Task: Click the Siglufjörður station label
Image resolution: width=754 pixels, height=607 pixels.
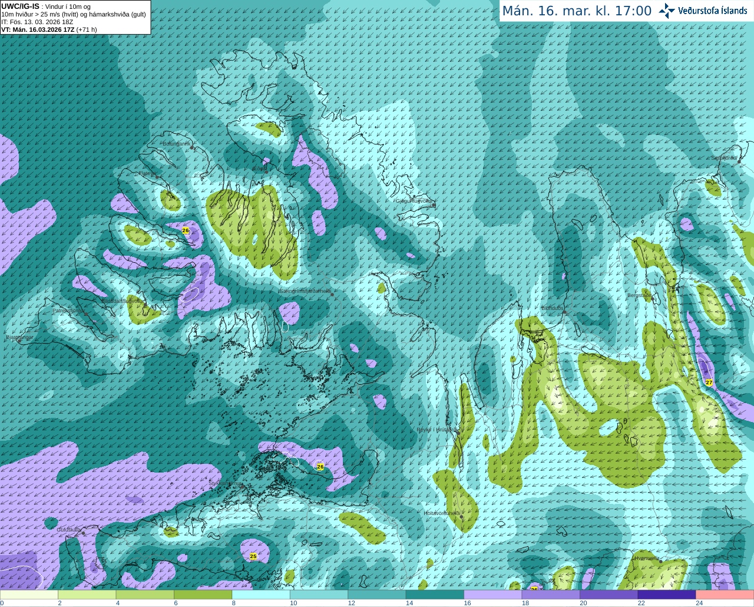Action: coord(725,158)
